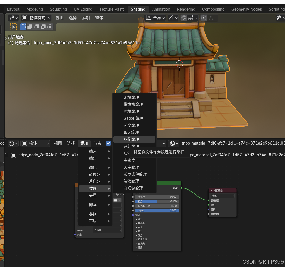Open selectability and visibility eye menu
This screenshot has height=267, width=285.
[x=280, y=18]
